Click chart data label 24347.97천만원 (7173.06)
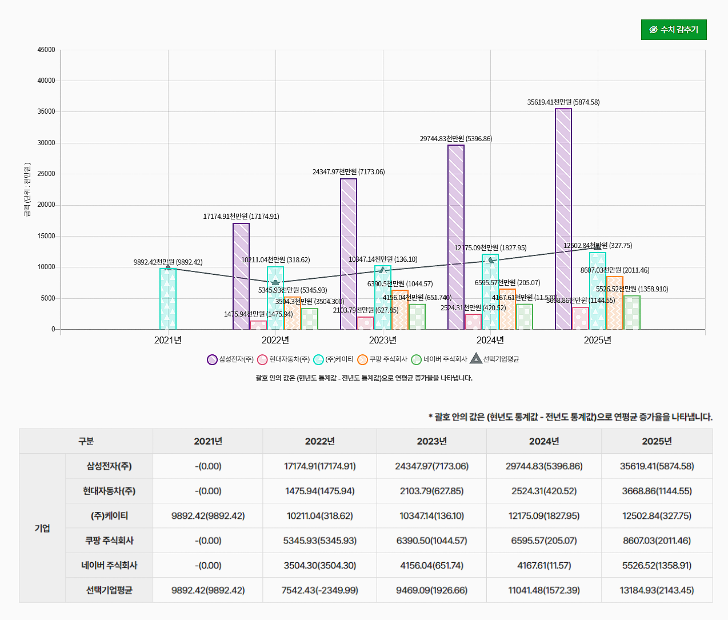Viewport: 728px width, 620px height. tap(349, 172)
